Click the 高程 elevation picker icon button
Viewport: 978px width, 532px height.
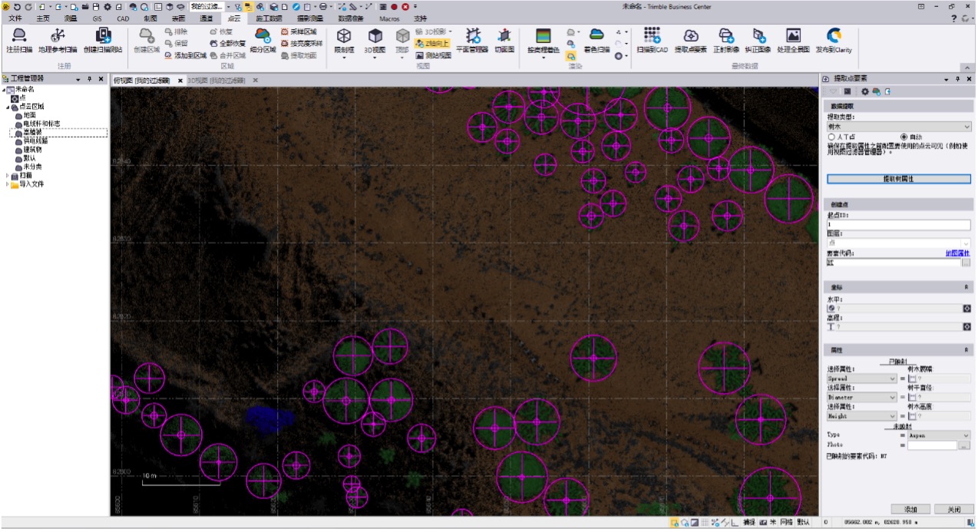pos(966,327)
